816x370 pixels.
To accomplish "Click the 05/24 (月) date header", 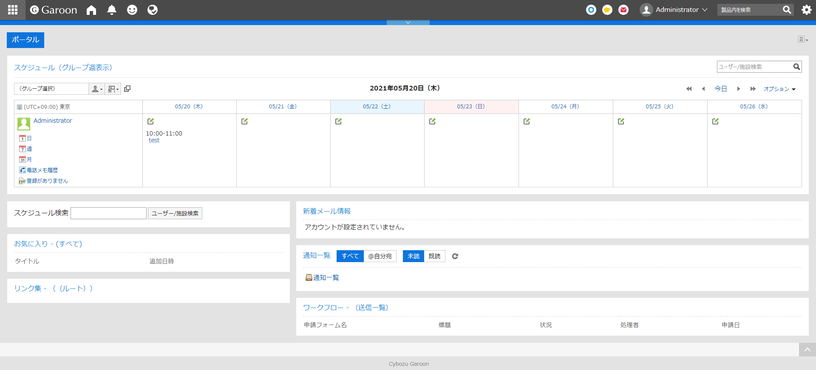I will pos(565,107).
